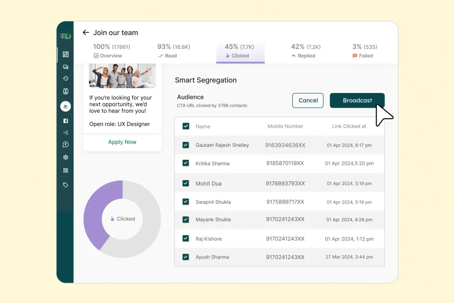Viewport: 454px width, 303px height.
Task: Open the chat conversations icon in sidebar
Action: point(66,66)
